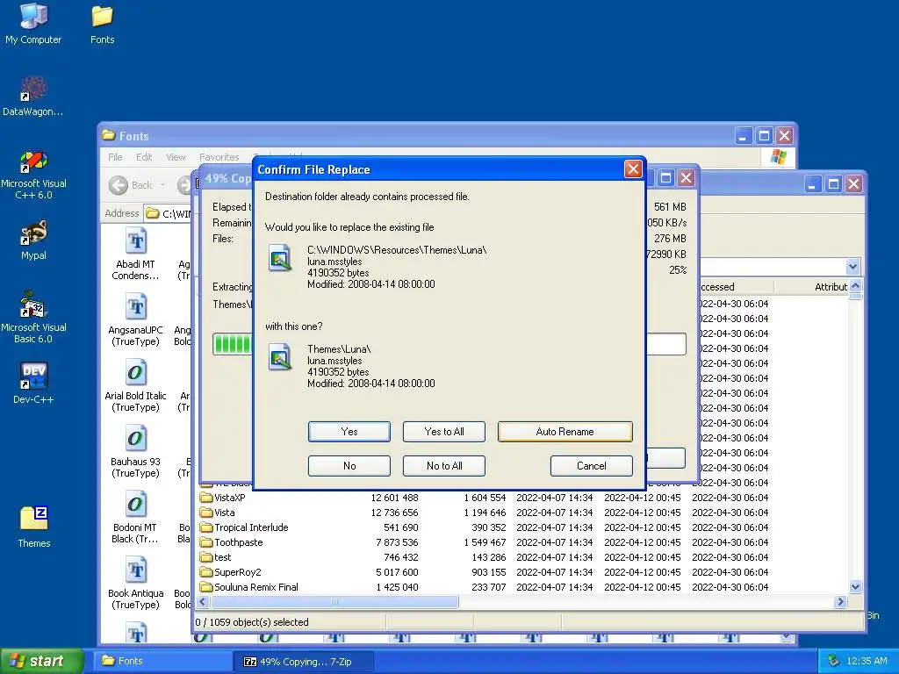Open the File menu in Fonts window

tap(115, 157)
